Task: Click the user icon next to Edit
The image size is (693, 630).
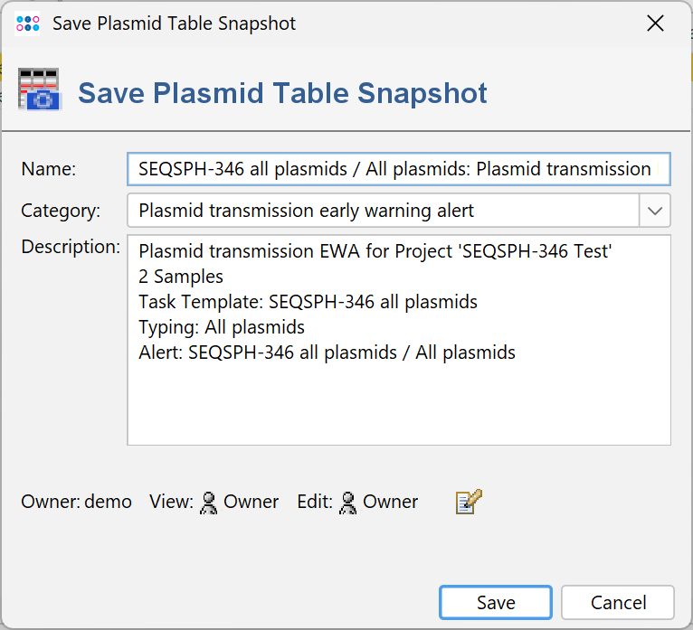Action: 348,502
